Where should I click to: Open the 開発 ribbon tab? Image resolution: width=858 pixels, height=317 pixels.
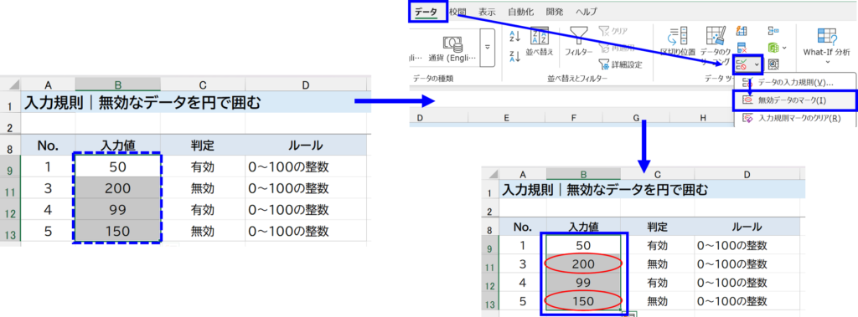(555, 12)
